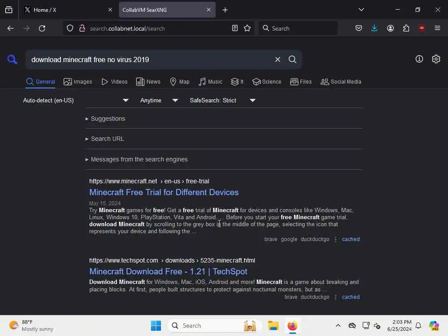
Task: Select the General category tab
Action: click(40, 82)
